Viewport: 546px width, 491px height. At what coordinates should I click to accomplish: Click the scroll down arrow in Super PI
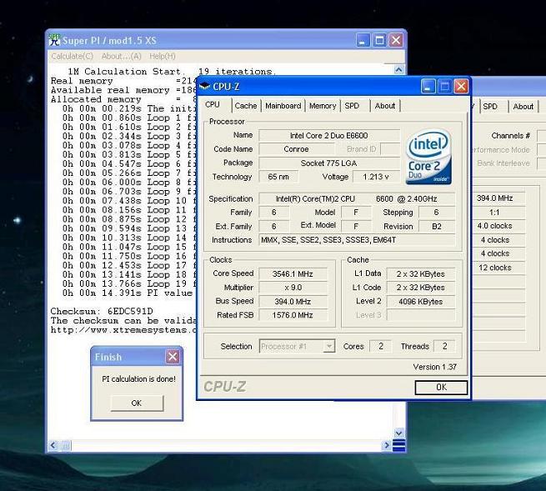click(398, 433)
